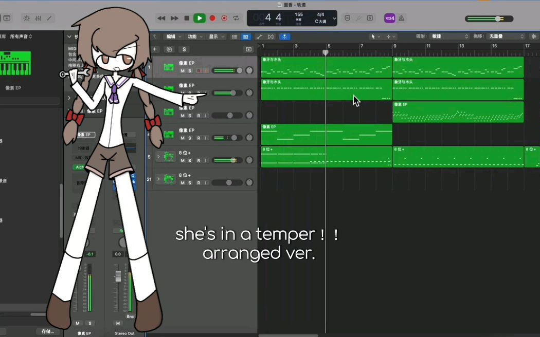
Task: Select the 像素 EP region on track 3
Action: (458, 112)
